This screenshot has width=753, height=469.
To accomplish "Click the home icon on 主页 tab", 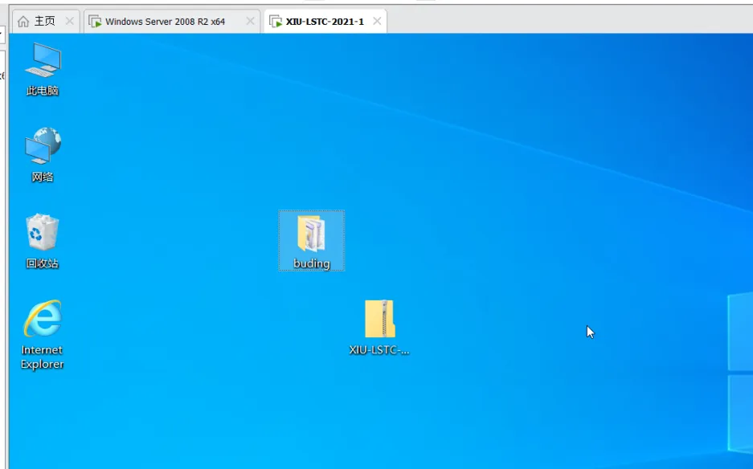I will 23,21.
